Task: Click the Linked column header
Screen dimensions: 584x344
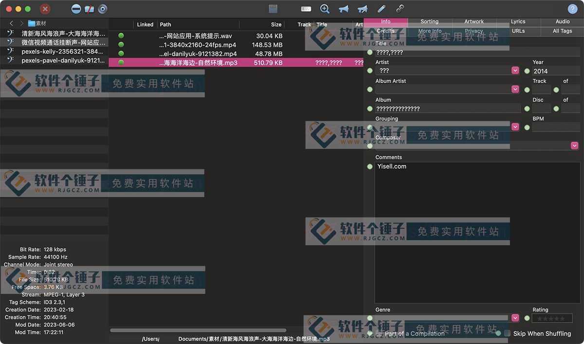Action: pyautogui.click(x=145, y=24)
